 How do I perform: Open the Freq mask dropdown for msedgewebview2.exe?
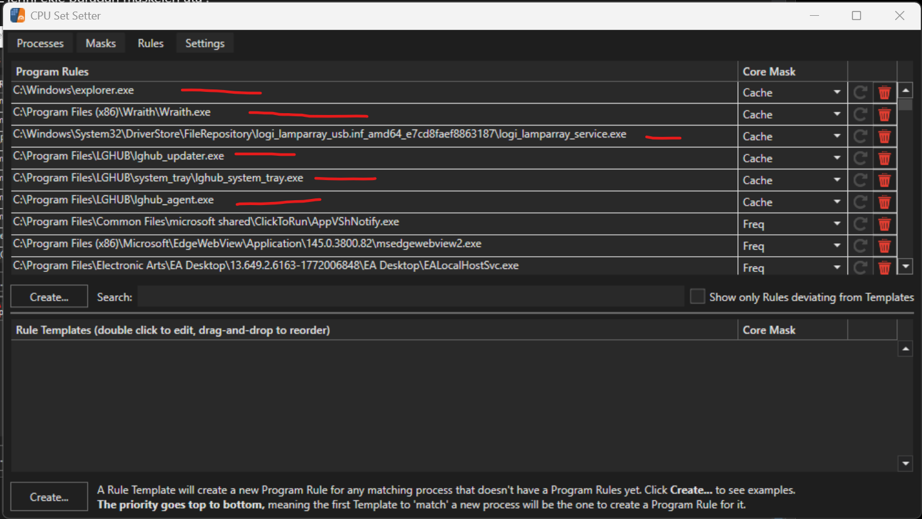pos(792,246)
